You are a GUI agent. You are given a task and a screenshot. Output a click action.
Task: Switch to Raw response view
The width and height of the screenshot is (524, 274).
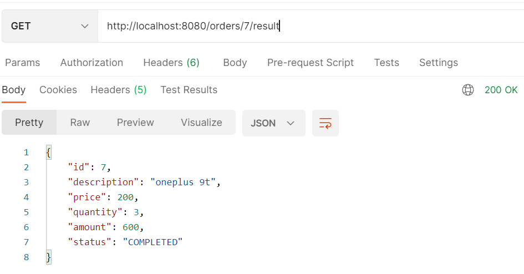tap(80, 123)
